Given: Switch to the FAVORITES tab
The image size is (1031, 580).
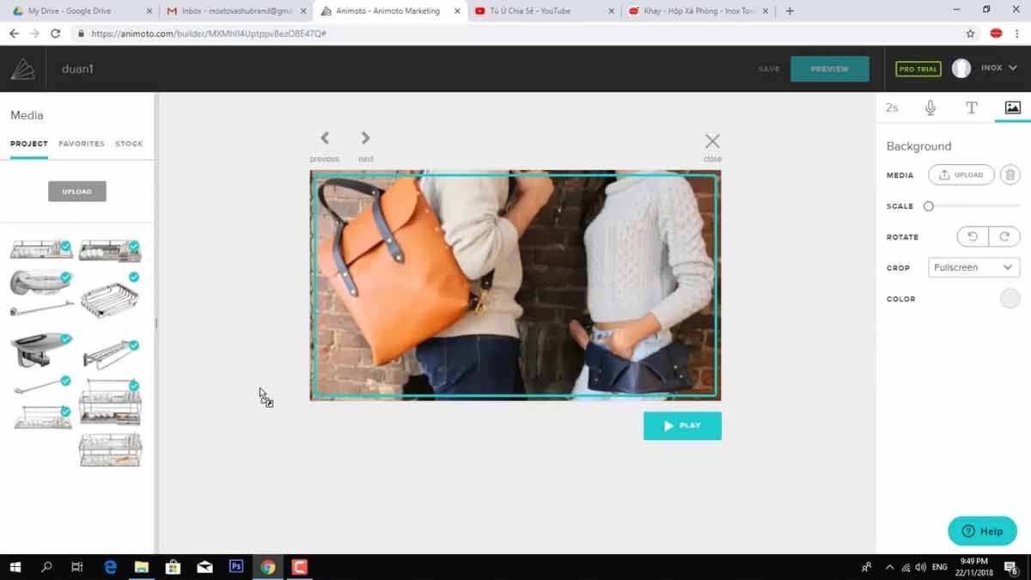Looking at the screenshot, I should pos(81,143).
